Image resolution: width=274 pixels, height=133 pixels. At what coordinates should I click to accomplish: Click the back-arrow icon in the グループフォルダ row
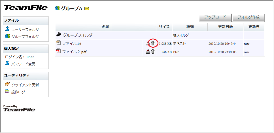59,35
